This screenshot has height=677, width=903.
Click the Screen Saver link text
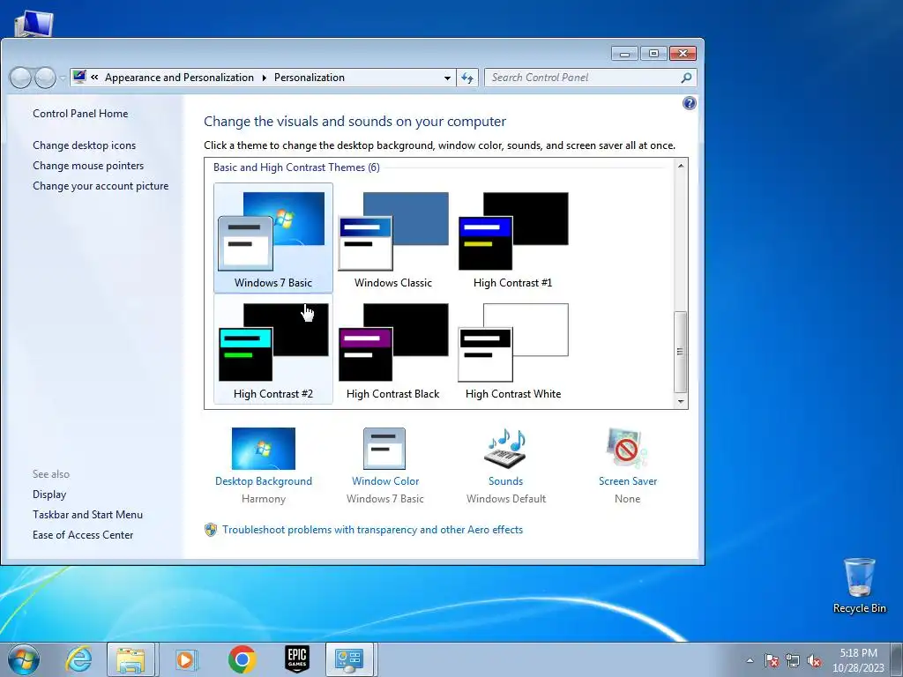point(627,481)
